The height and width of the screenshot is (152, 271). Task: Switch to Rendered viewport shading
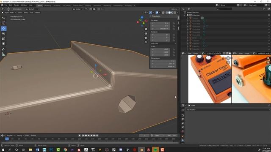pyautogui.click(x=175, y=13)
